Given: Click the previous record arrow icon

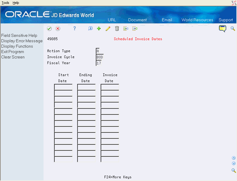Looking at the screenshot, I should tap(126, 28).
